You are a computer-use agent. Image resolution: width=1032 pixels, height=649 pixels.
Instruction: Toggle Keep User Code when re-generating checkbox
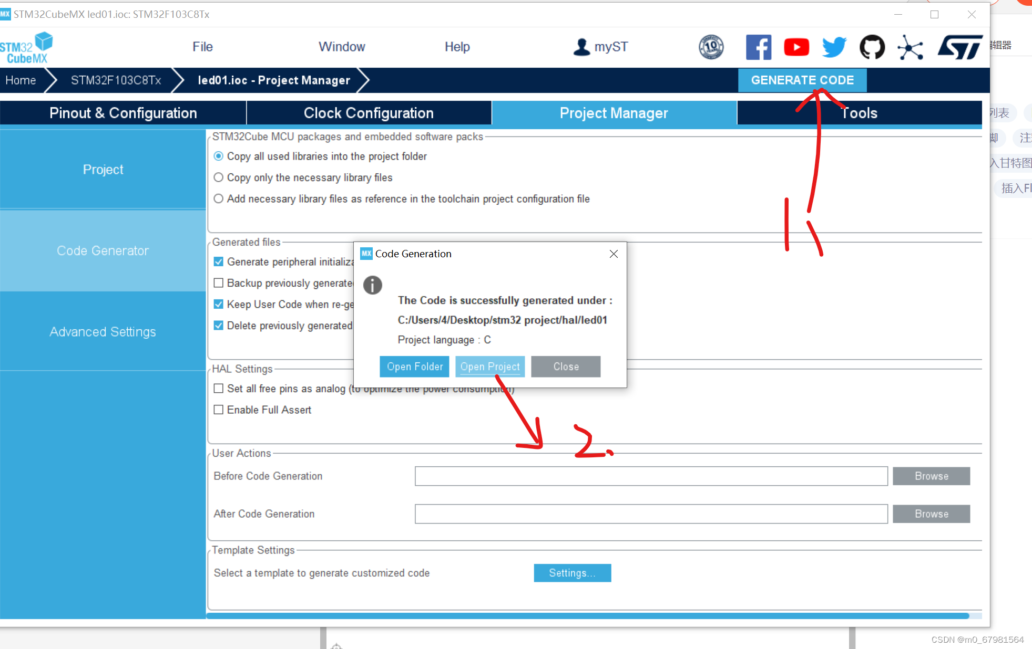pos(219,304)
